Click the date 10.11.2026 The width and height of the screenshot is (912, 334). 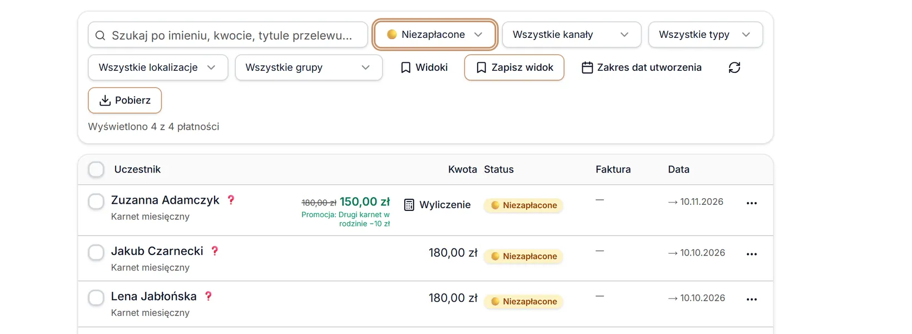click(x=702, y=202)
